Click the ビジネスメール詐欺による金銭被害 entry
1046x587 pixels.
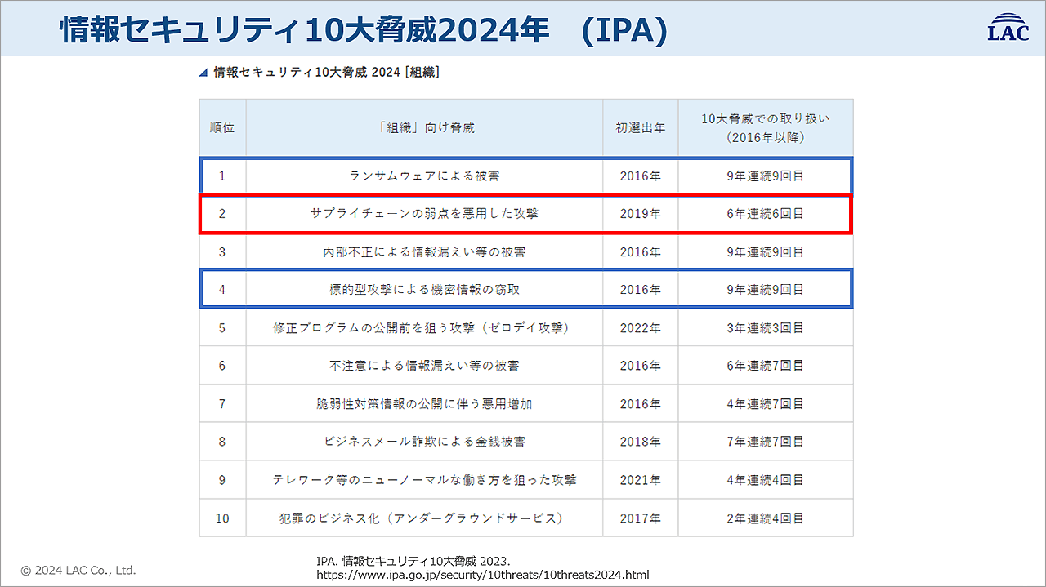(424, 442)
